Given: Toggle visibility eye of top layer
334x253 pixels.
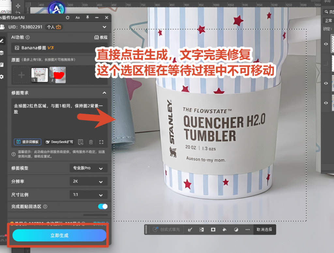Looking at the screenshot, I should pos(326,44).
